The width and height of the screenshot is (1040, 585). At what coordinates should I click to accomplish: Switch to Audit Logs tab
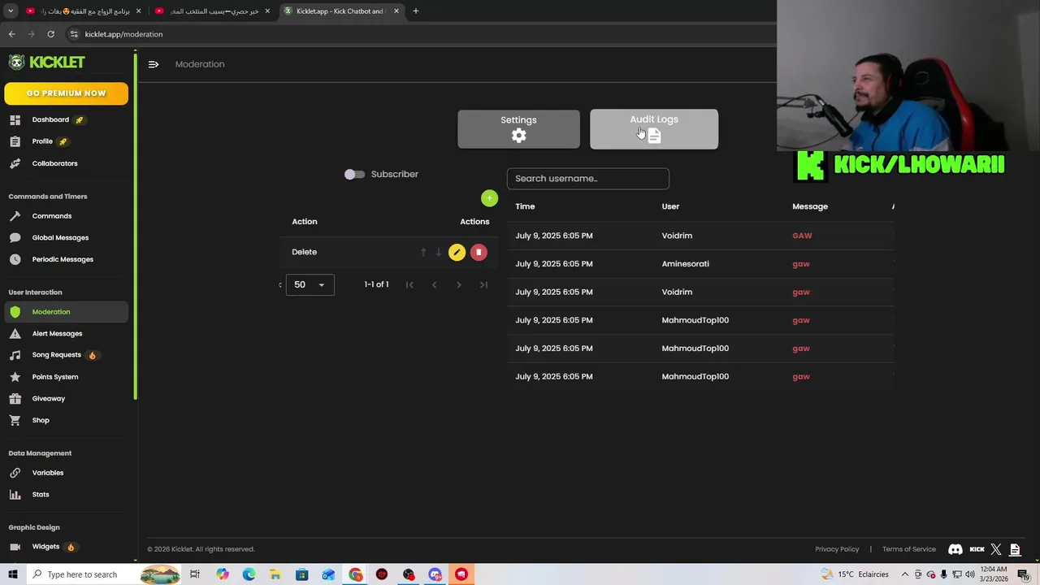[x=654, y=129]
